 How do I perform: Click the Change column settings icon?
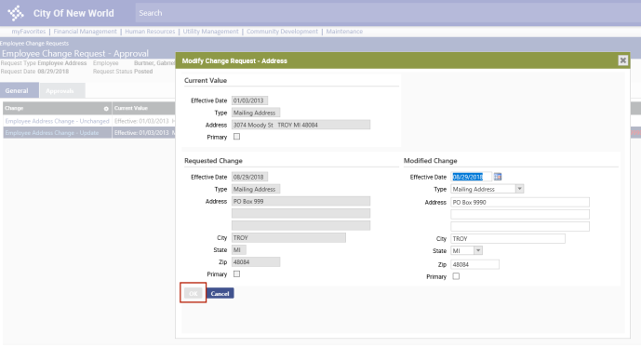point(106,109)
